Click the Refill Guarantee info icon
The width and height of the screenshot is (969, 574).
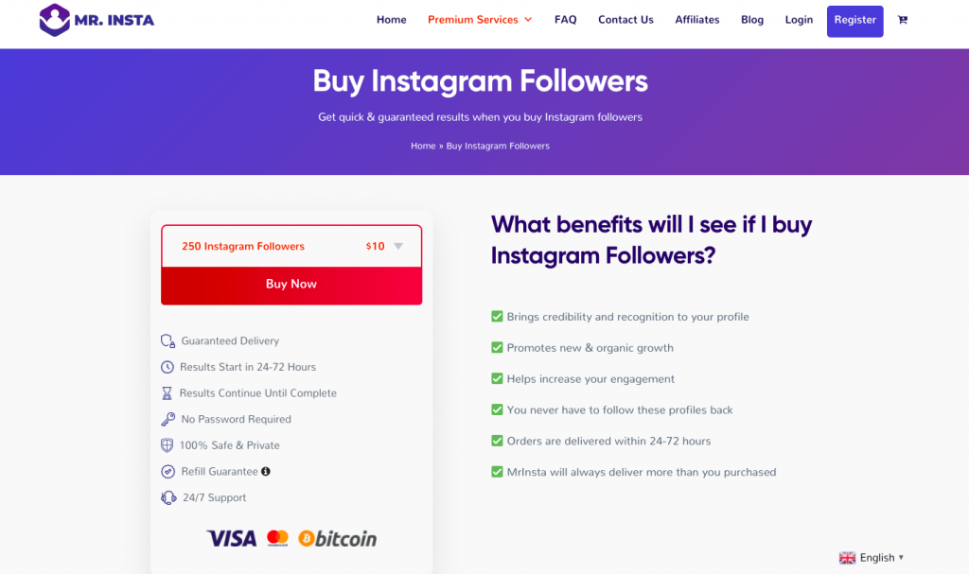point(266,472)
